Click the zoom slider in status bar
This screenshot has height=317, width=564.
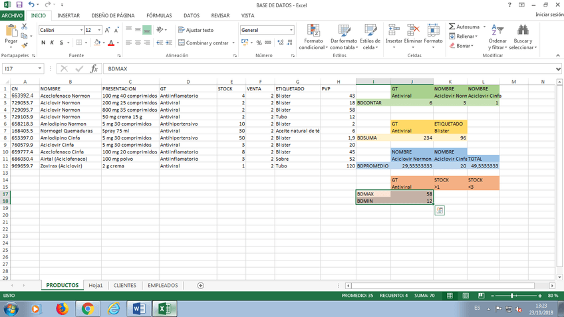tap(511, 295)
